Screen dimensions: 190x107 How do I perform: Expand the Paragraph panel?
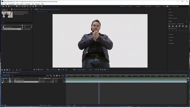[x=171, y=43]
